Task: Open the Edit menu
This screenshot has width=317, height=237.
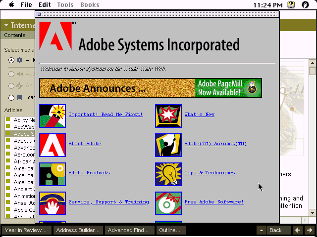Action: click(45, 5)
